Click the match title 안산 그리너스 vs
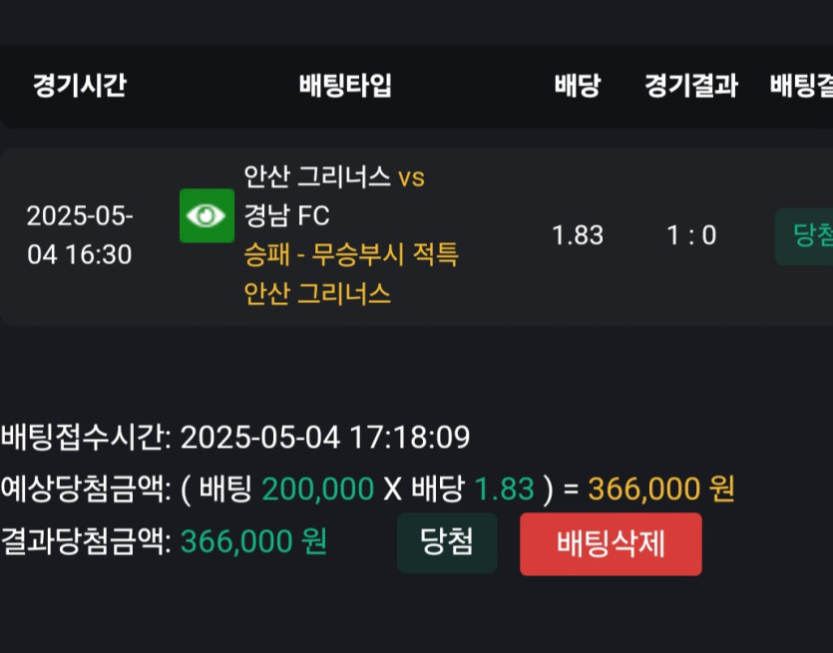Viewport: 833px width, 653px height. (334, 176)
